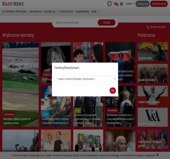
Task: Click the Zarejestruj się button
Action: point(159,4)
